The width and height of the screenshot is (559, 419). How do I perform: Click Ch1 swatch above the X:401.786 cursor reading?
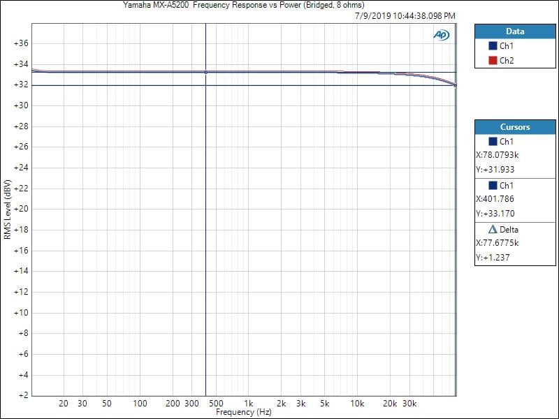click(493, 186)
